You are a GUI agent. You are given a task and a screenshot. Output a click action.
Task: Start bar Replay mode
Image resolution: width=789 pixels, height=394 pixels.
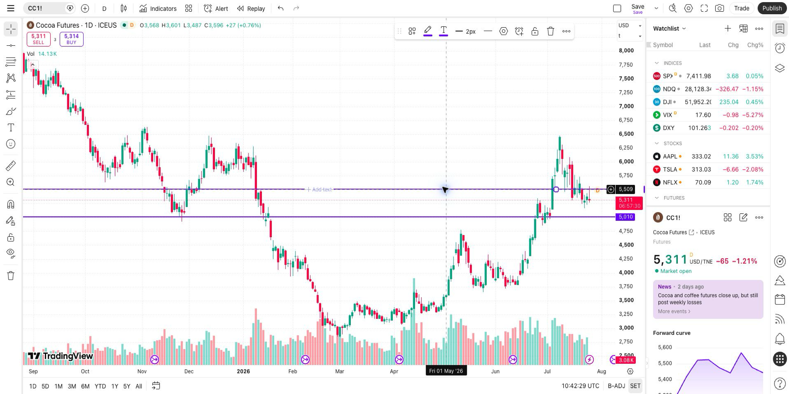(251, 8)
